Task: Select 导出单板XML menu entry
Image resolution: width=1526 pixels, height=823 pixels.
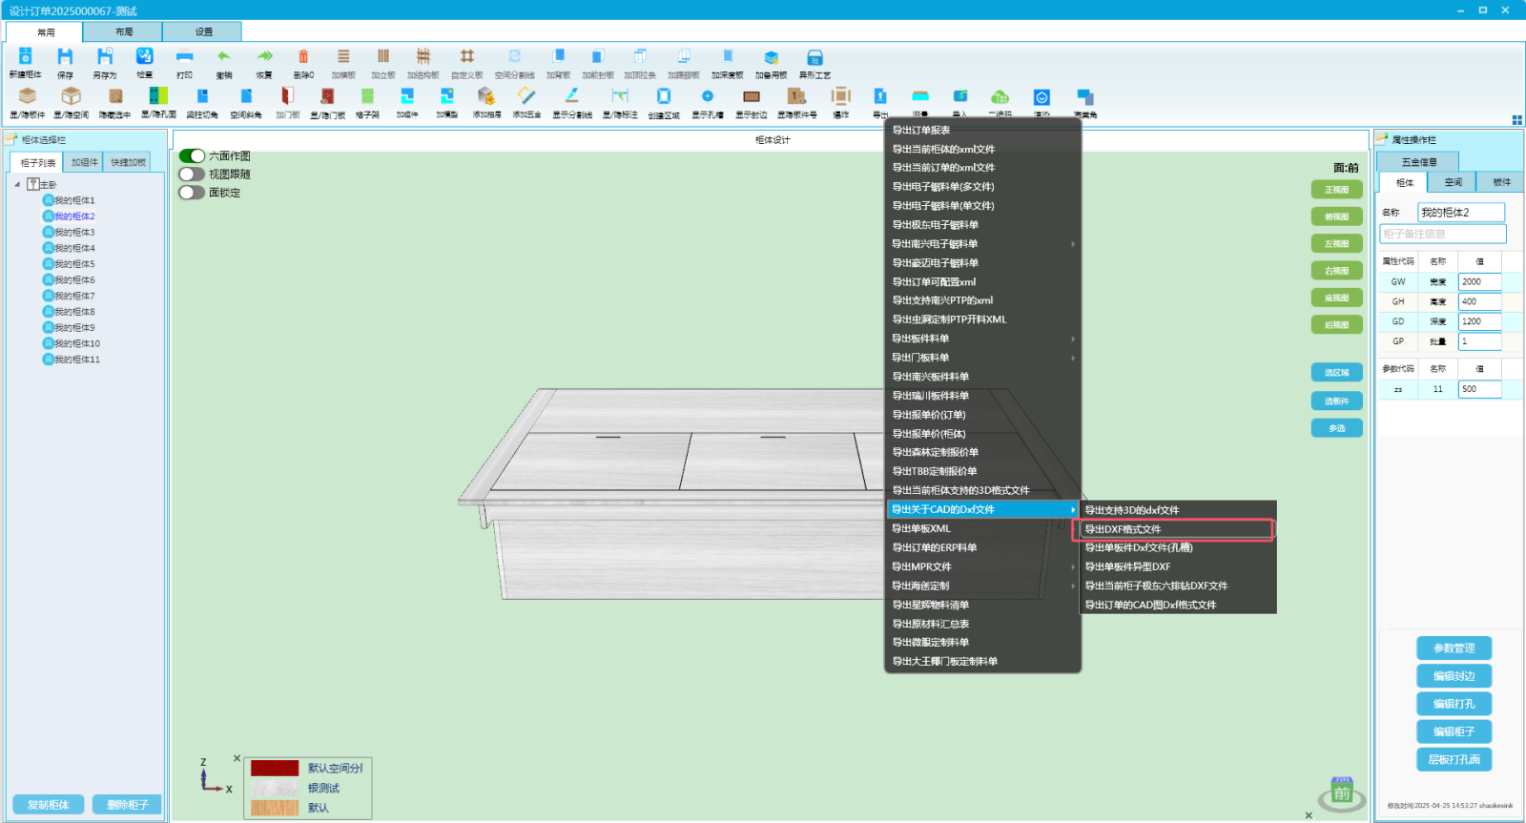Action: tap(982, 528)
